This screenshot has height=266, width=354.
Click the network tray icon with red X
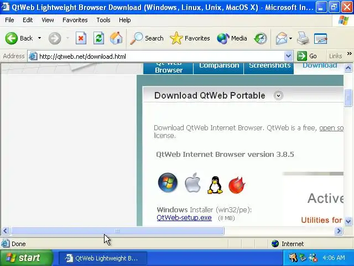point(313,258)
